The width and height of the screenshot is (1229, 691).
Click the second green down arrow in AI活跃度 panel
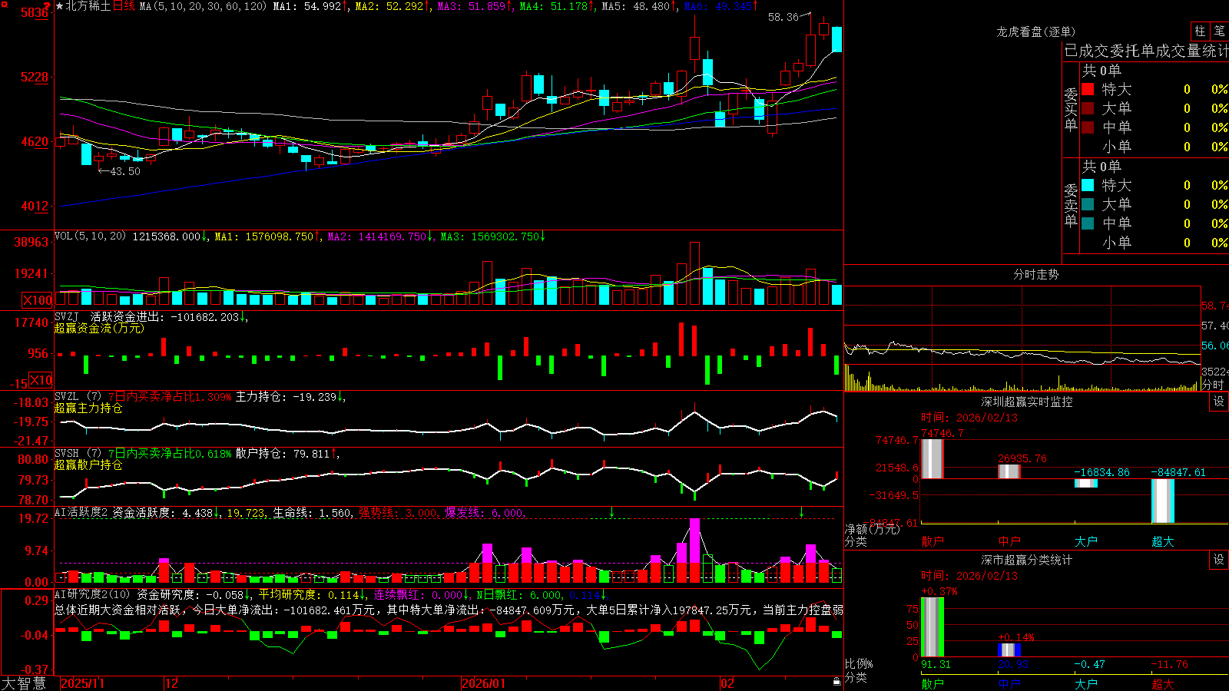[801, 511]
